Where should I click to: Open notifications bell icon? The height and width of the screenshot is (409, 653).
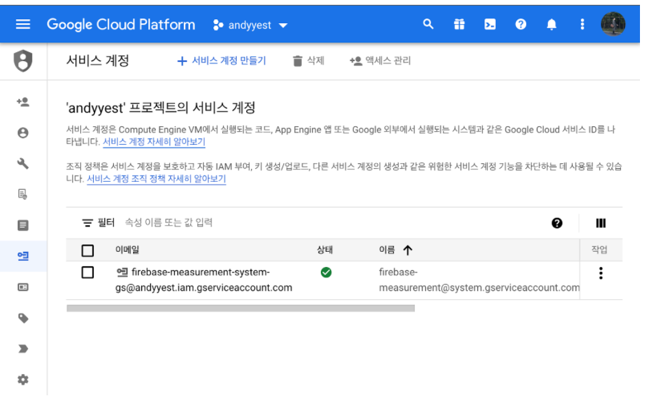[551, 25]
